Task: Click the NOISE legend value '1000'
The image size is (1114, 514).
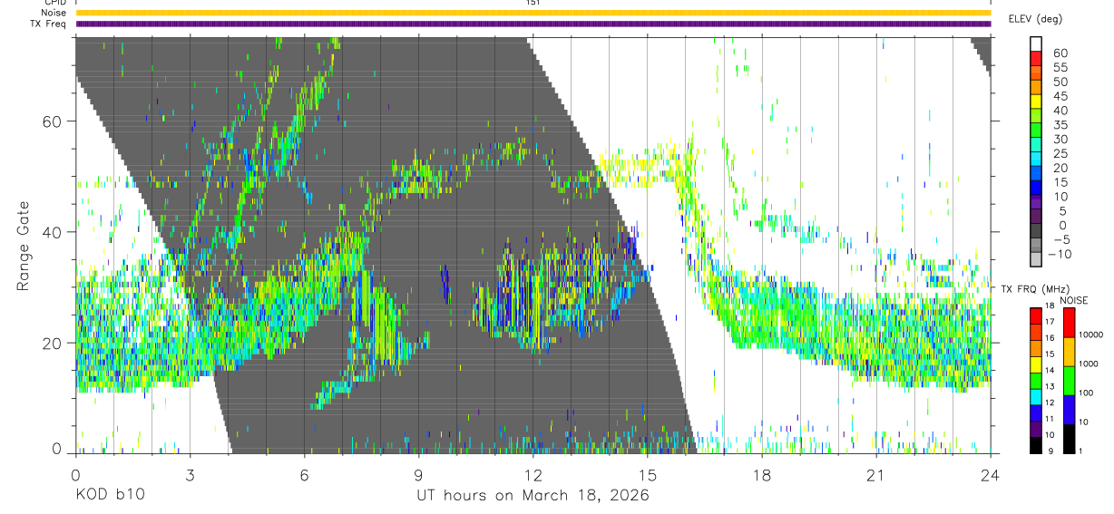Action: point(1090,364)
